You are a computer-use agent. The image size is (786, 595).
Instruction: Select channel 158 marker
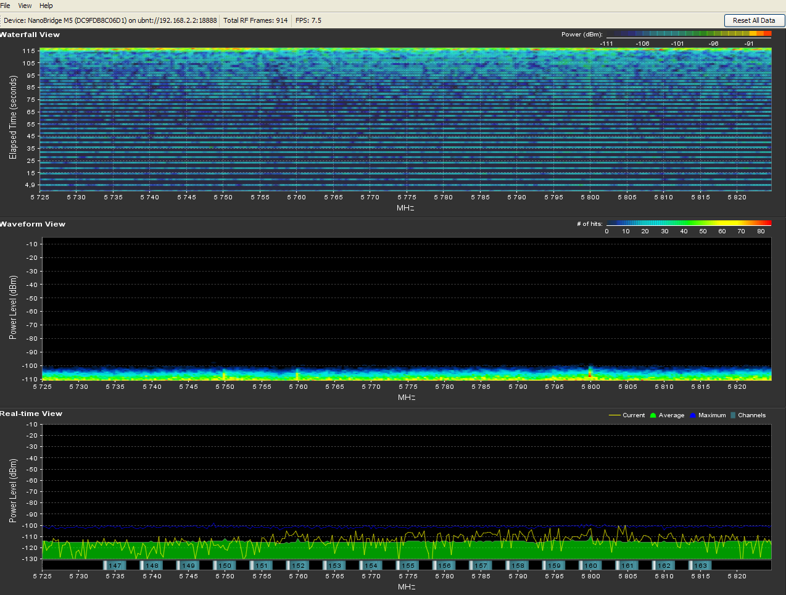click(x=518, y=565)
